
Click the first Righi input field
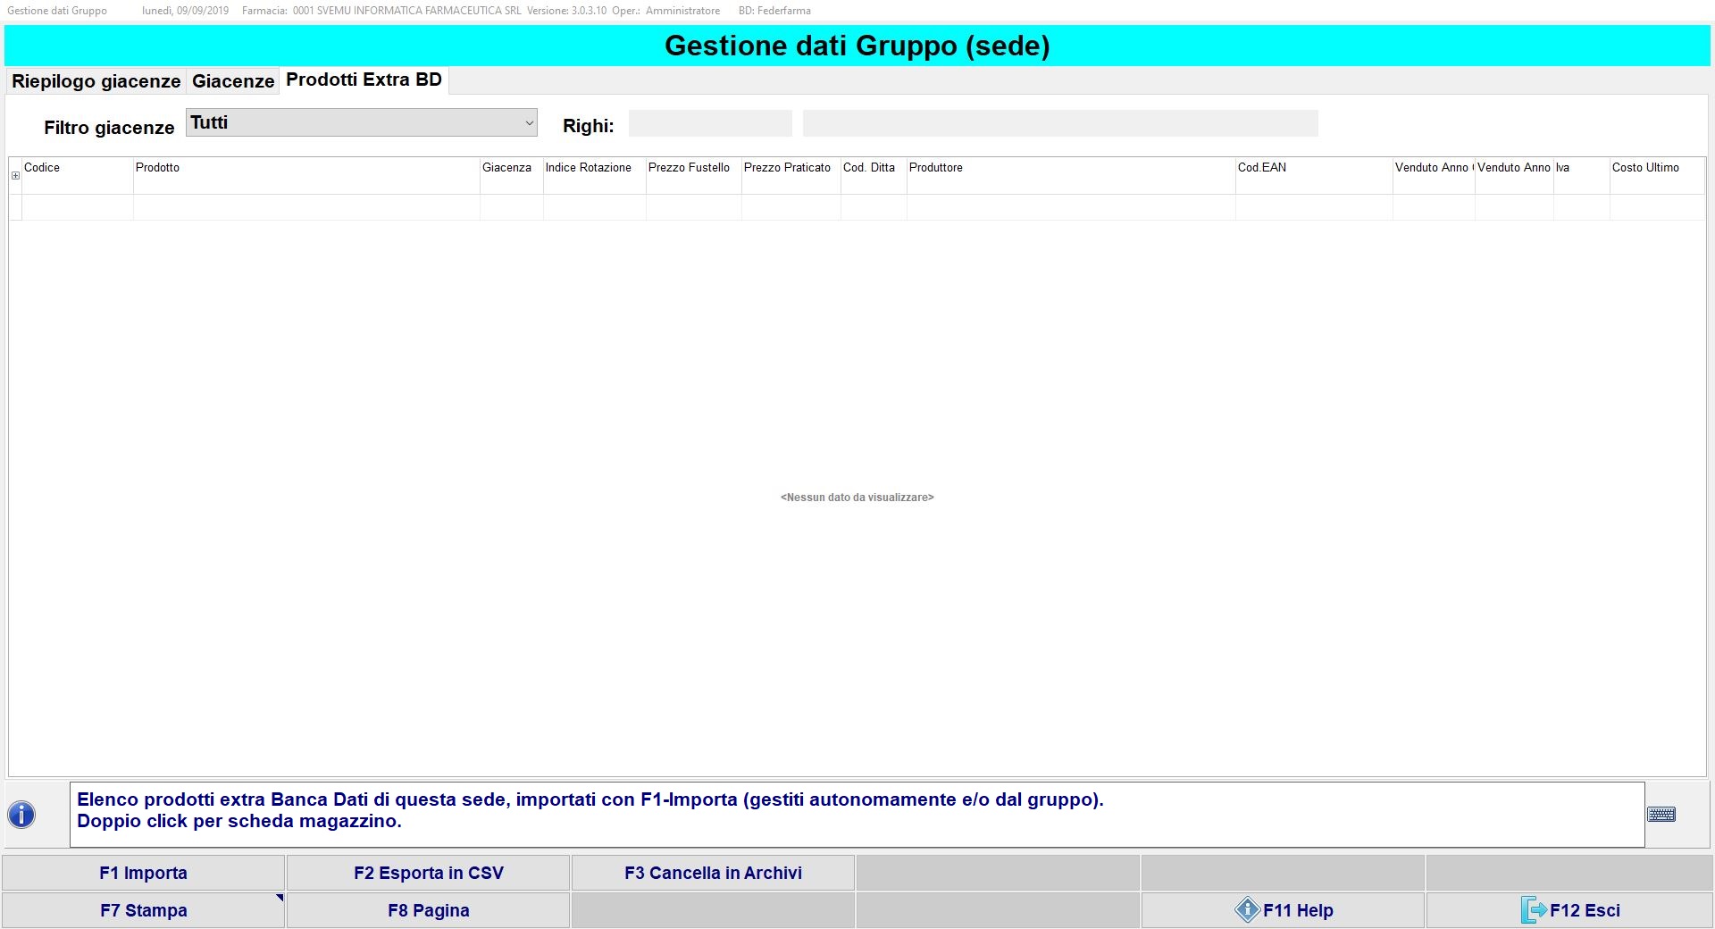point(710,123)
